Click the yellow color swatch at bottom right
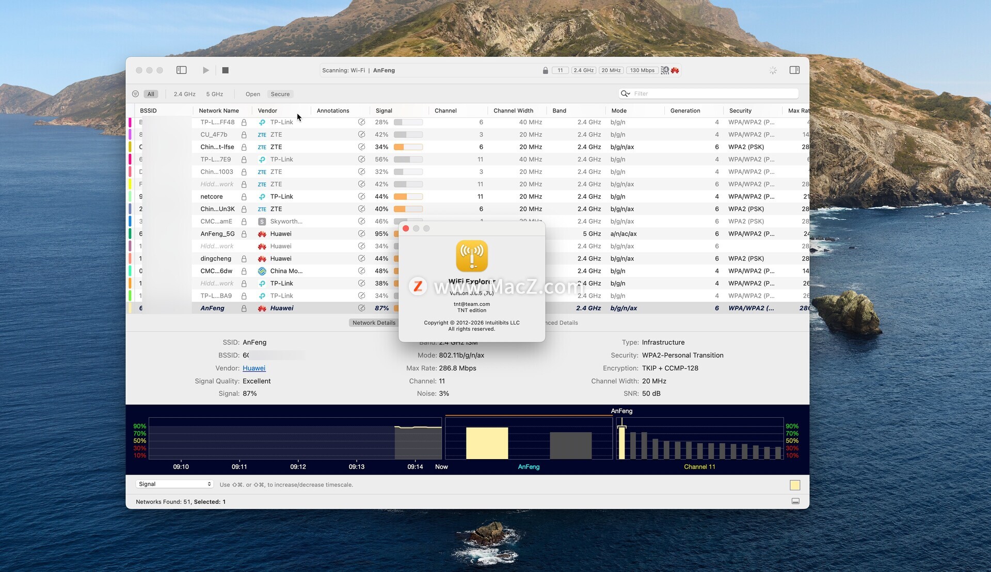 pyautogui.click(x=795, y=485)
